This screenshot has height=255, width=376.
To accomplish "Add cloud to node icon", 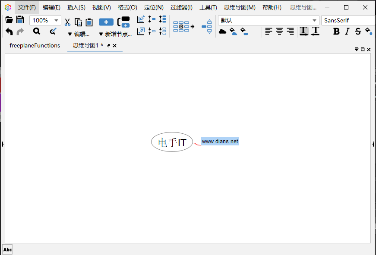I will pyautogui.click(x=222, y=31).
